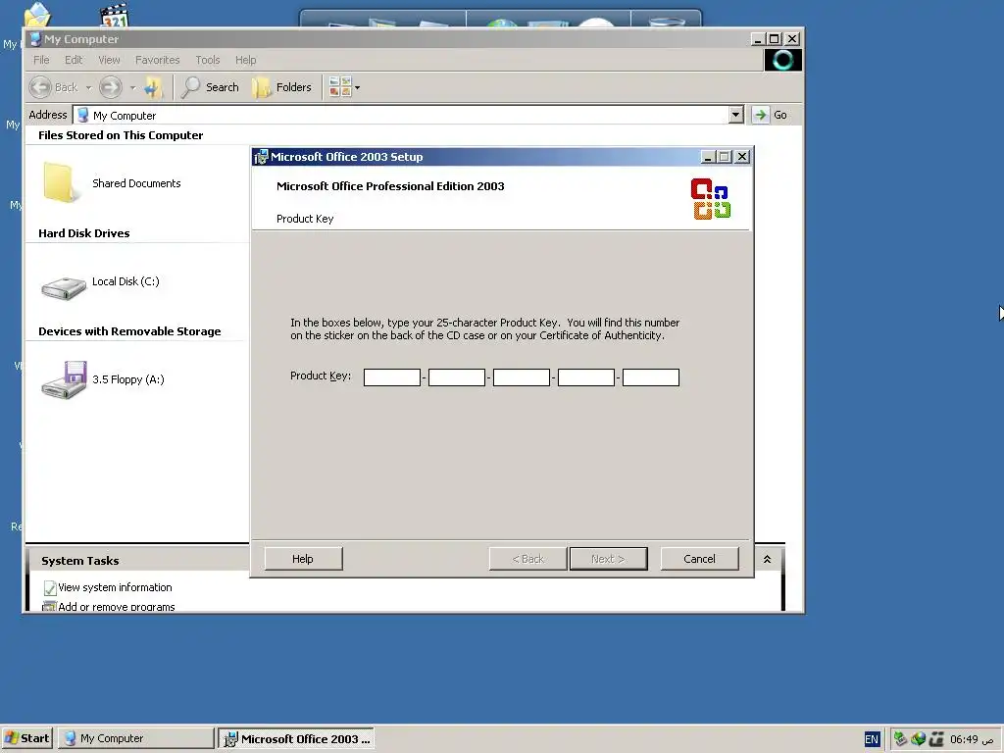Click the Windows throbber logo in My Computer
Screen dimensions: 1004x753
[x=782, y=60]
